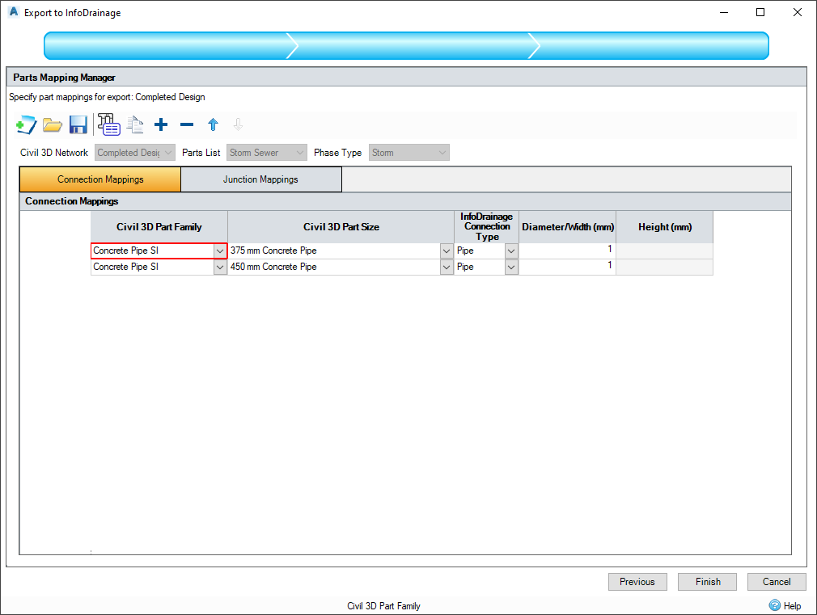Remove mapping row with minus icon
Viewport: 817px width, 615px height.
click(187, 124)
